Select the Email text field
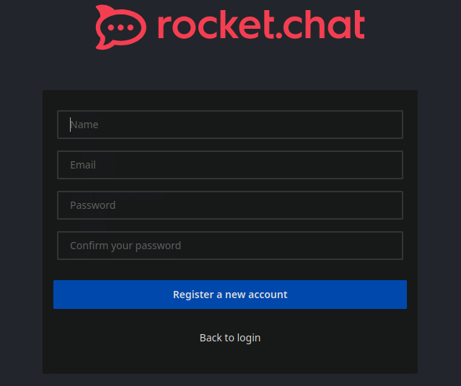 (229, 165)
